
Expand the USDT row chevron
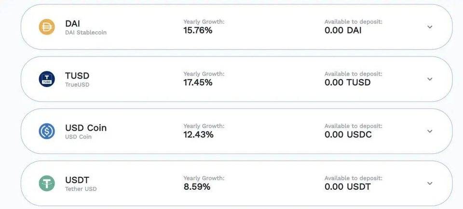tap(430, 183)
